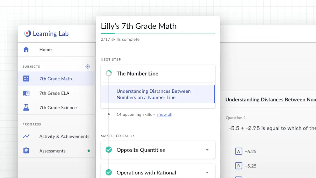Viewport: 316px width, 178px height.
Task: Click the 'show all' upcoming skills link
Action: tap(164, 115)
